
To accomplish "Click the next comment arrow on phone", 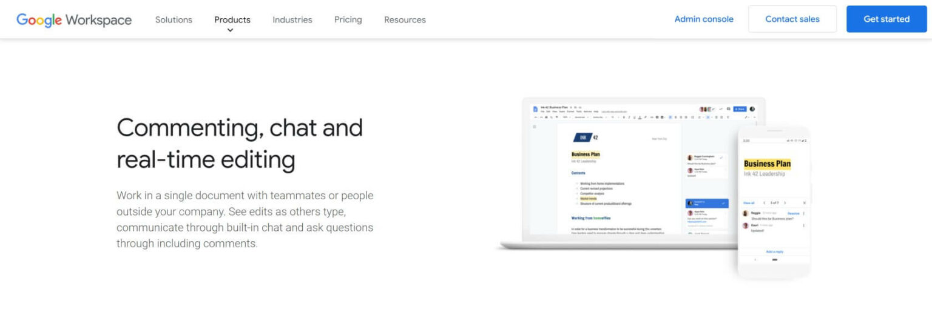I will (785, 202).
